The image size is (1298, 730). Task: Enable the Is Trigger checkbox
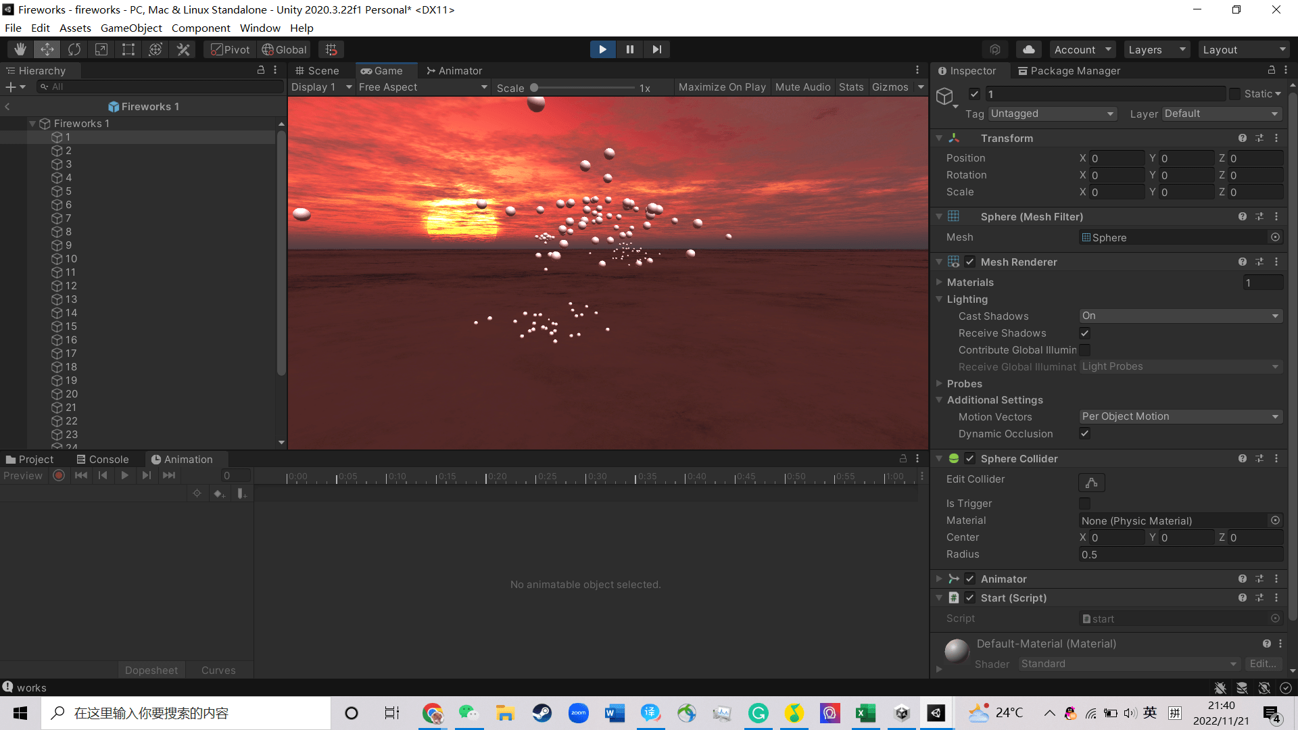pyautogui.click(x=1084, y=503)
